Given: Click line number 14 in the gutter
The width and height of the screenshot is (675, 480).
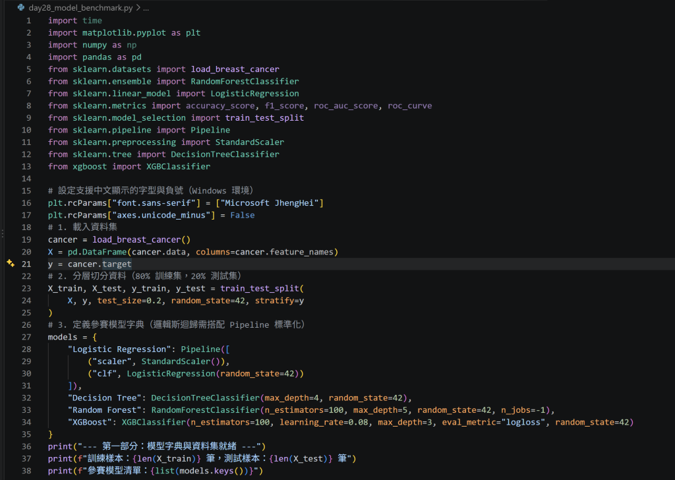Looking at the screenshot, I should 26,178.
